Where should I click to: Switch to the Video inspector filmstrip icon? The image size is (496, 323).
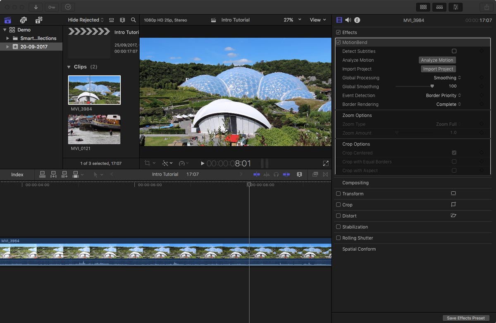point(339,20)
